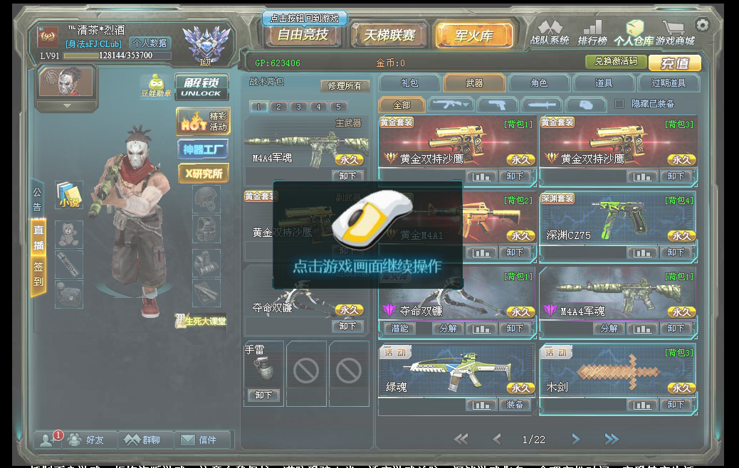Jump to last inventory page
This screenshot has height=468, width=739.
[612, 440]
